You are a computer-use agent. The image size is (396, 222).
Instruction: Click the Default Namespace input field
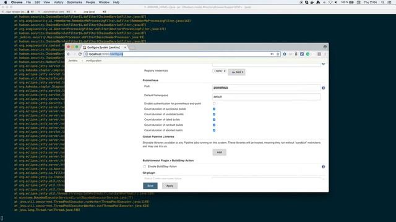267,97
